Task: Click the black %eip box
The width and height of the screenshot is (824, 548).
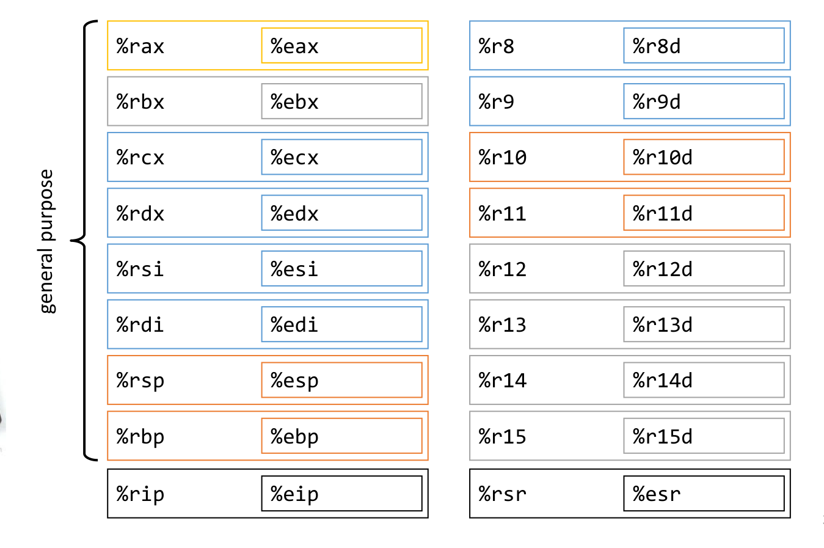Action: pyautogui.click(x=341, y=494)
